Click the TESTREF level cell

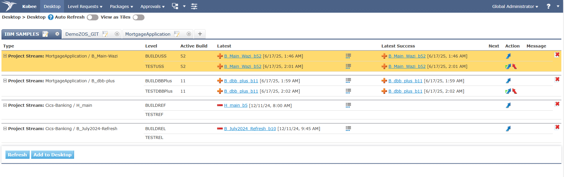[154, 114]
